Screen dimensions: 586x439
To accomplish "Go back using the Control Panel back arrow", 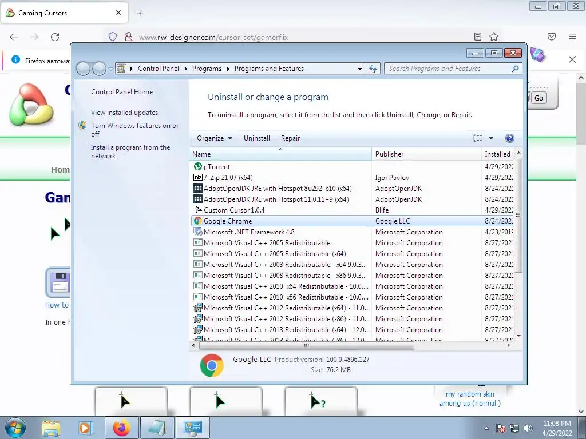I will click(84, 69).
